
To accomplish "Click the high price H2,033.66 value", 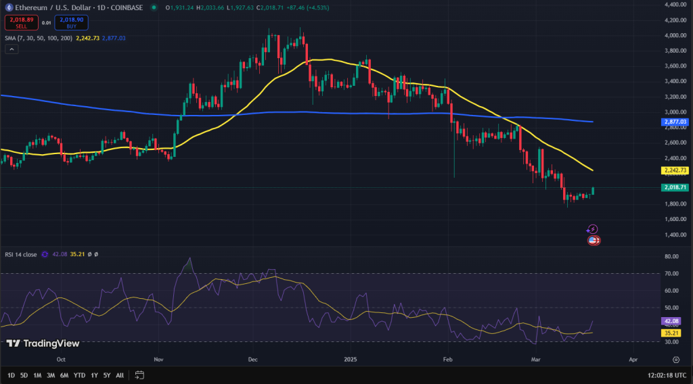I will point(210,7).
